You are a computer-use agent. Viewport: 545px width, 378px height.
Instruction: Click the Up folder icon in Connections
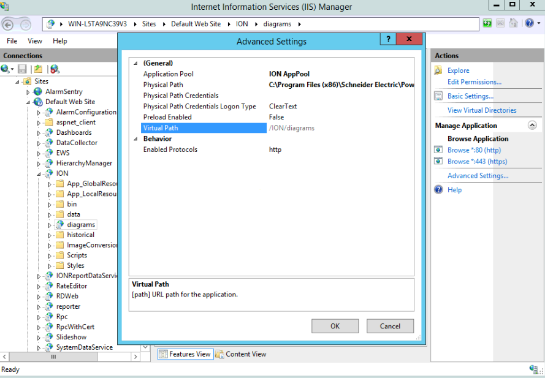pyautogui.click(x=38, y=69)
